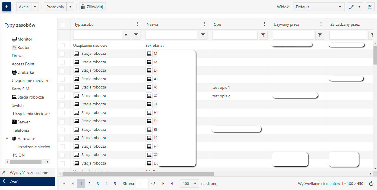Viewport: 377px width, 190px height.
Task: Go to the last page of results
Action: (172, 184)
